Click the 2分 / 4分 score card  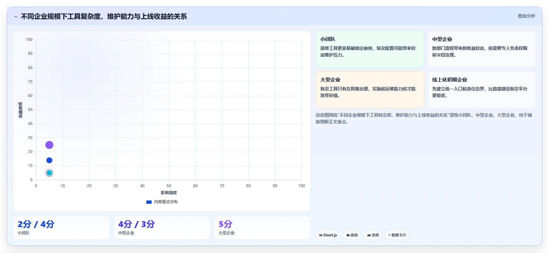click(62, 227)
